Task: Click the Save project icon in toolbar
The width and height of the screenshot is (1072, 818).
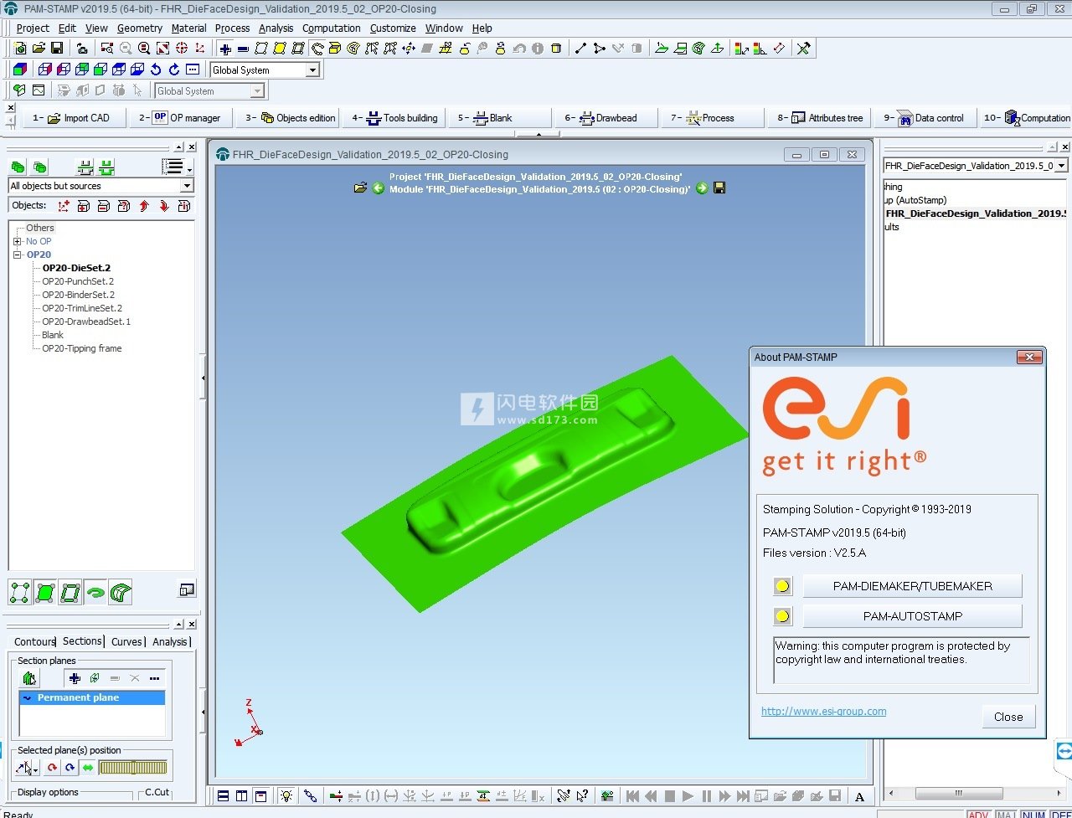Action: [57, 49]
